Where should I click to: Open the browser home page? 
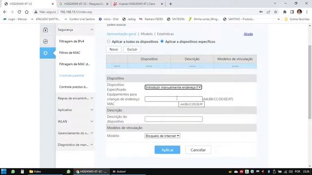(27, 12)
